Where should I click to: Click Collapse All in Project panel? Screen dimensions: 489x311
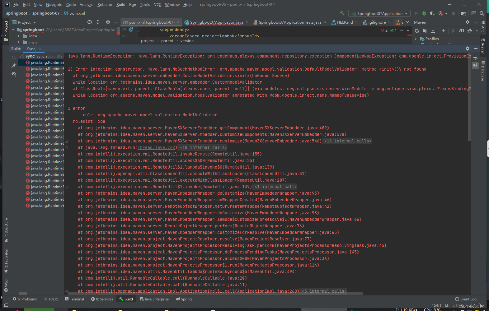pyautogui.click(x=98, y=22)
